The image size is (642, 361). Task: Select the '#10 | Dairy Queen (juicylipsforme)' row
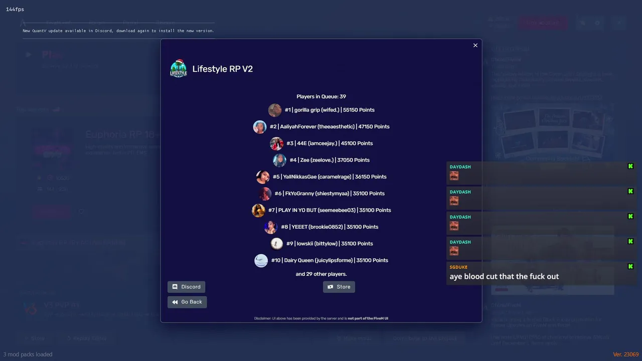click(x=322, y=260)
